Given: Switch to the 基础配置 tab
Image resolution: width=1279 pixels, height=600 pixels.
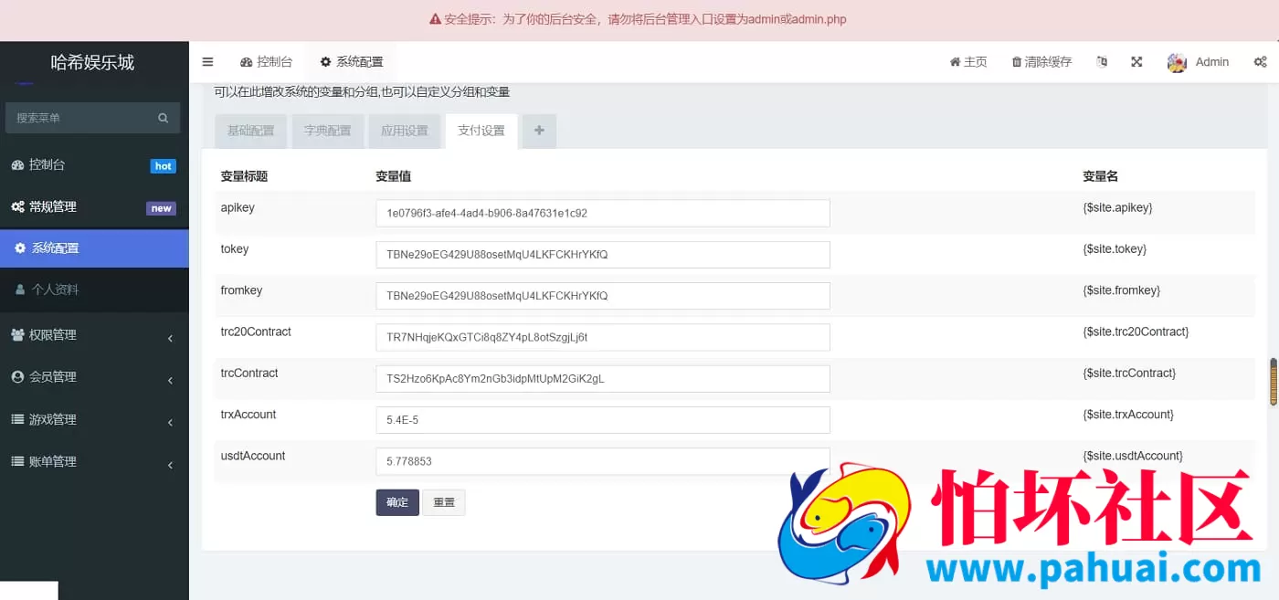Looking at the screenshot, I should point(250,131).
